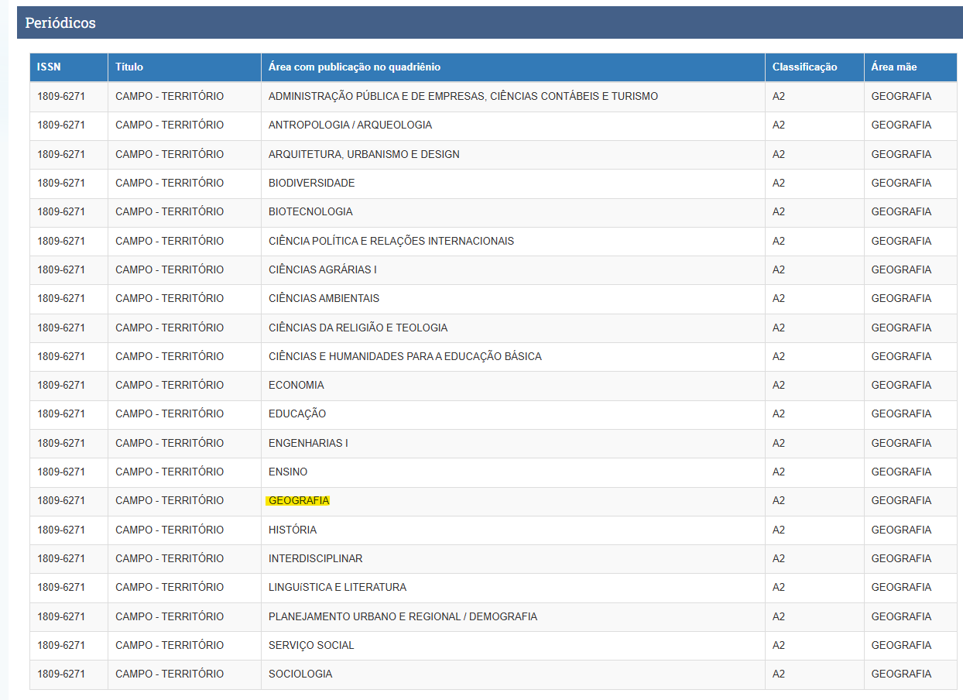Click the journal title in the HISTÓRIA row

pos(170,530)
